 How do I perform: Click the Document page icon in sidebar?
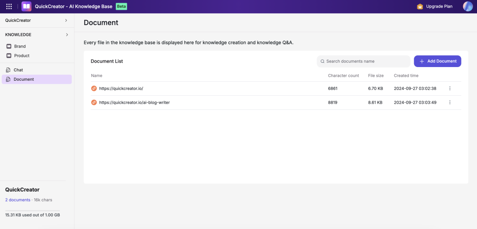8,79
